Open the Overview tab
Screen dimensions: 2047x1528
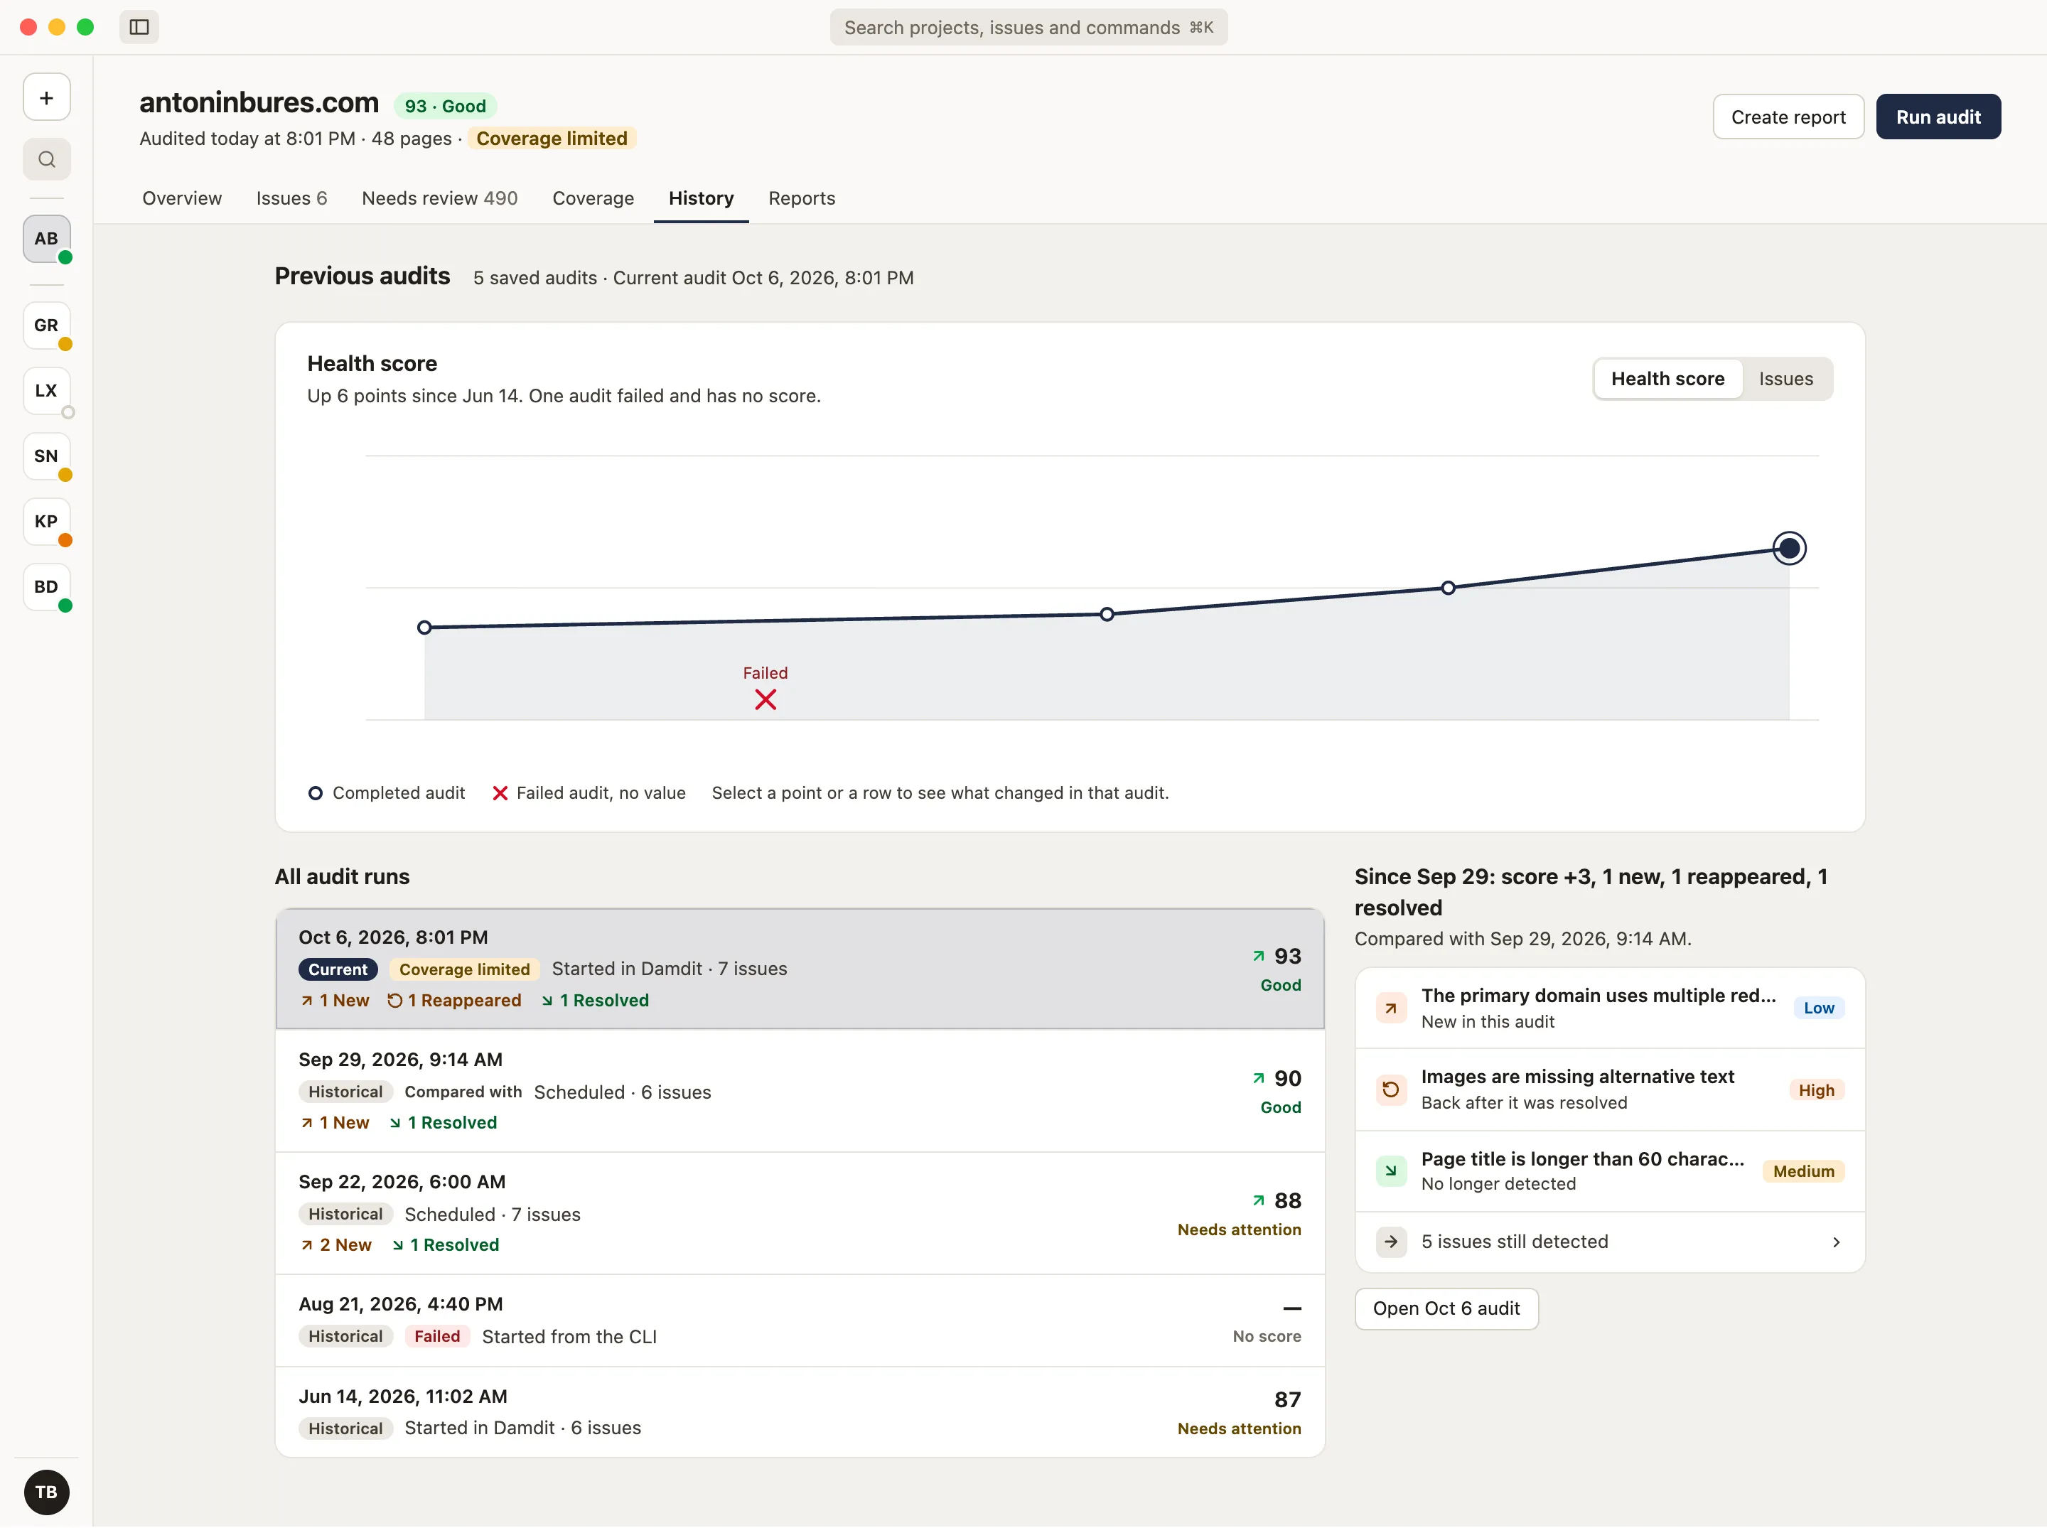coord(182,198)
